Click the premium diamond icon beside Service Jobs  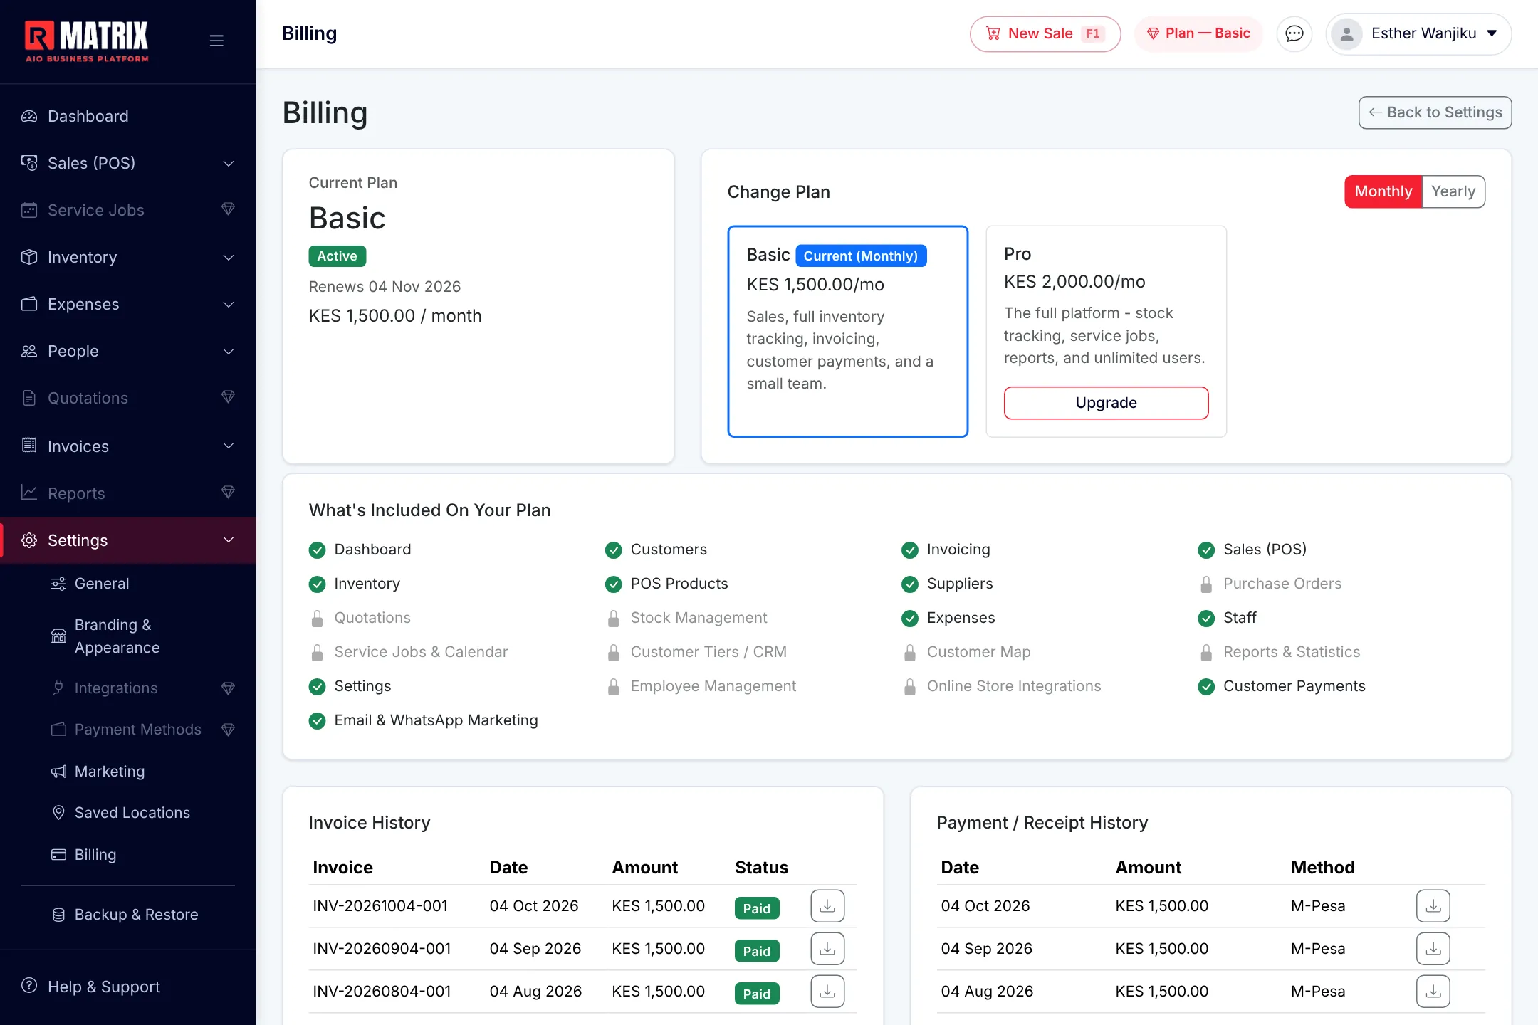click(x=228, y=209)
